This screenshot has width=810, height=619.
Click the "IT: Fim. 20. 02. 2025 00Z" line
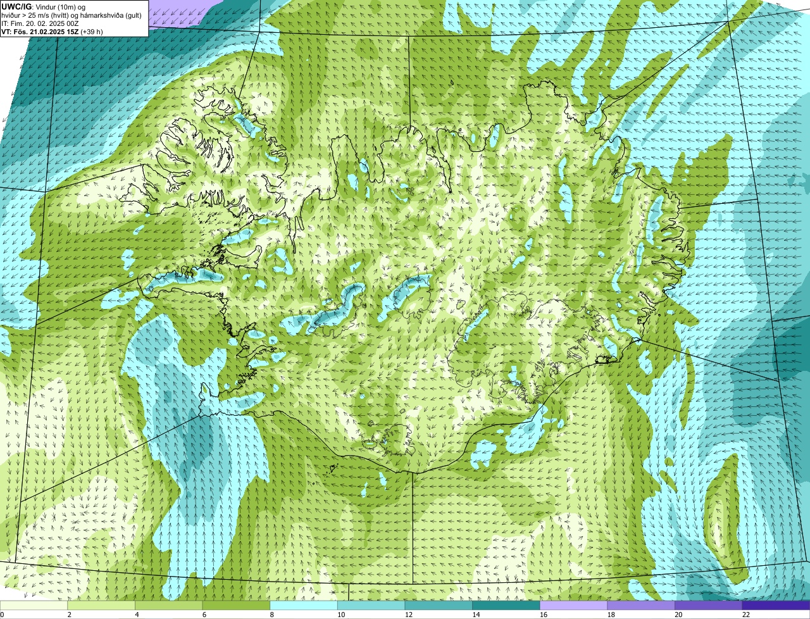(x=40, y=23)
